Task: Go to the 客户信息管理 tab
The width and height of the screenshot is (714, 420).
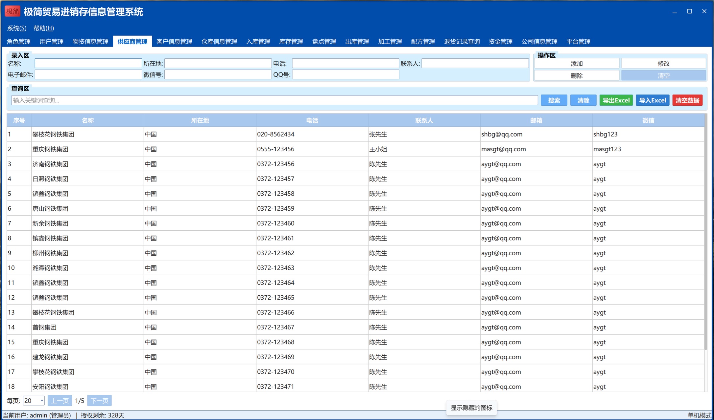Action: 174,42
